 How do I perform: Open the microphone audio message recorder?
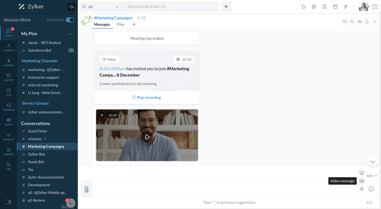(x=361, y=189)
